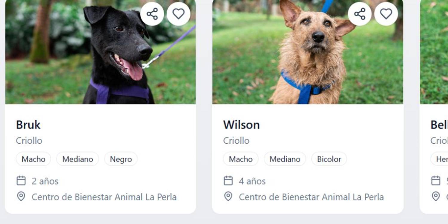Click the calendar icon beside 4 años

(228, 181)
